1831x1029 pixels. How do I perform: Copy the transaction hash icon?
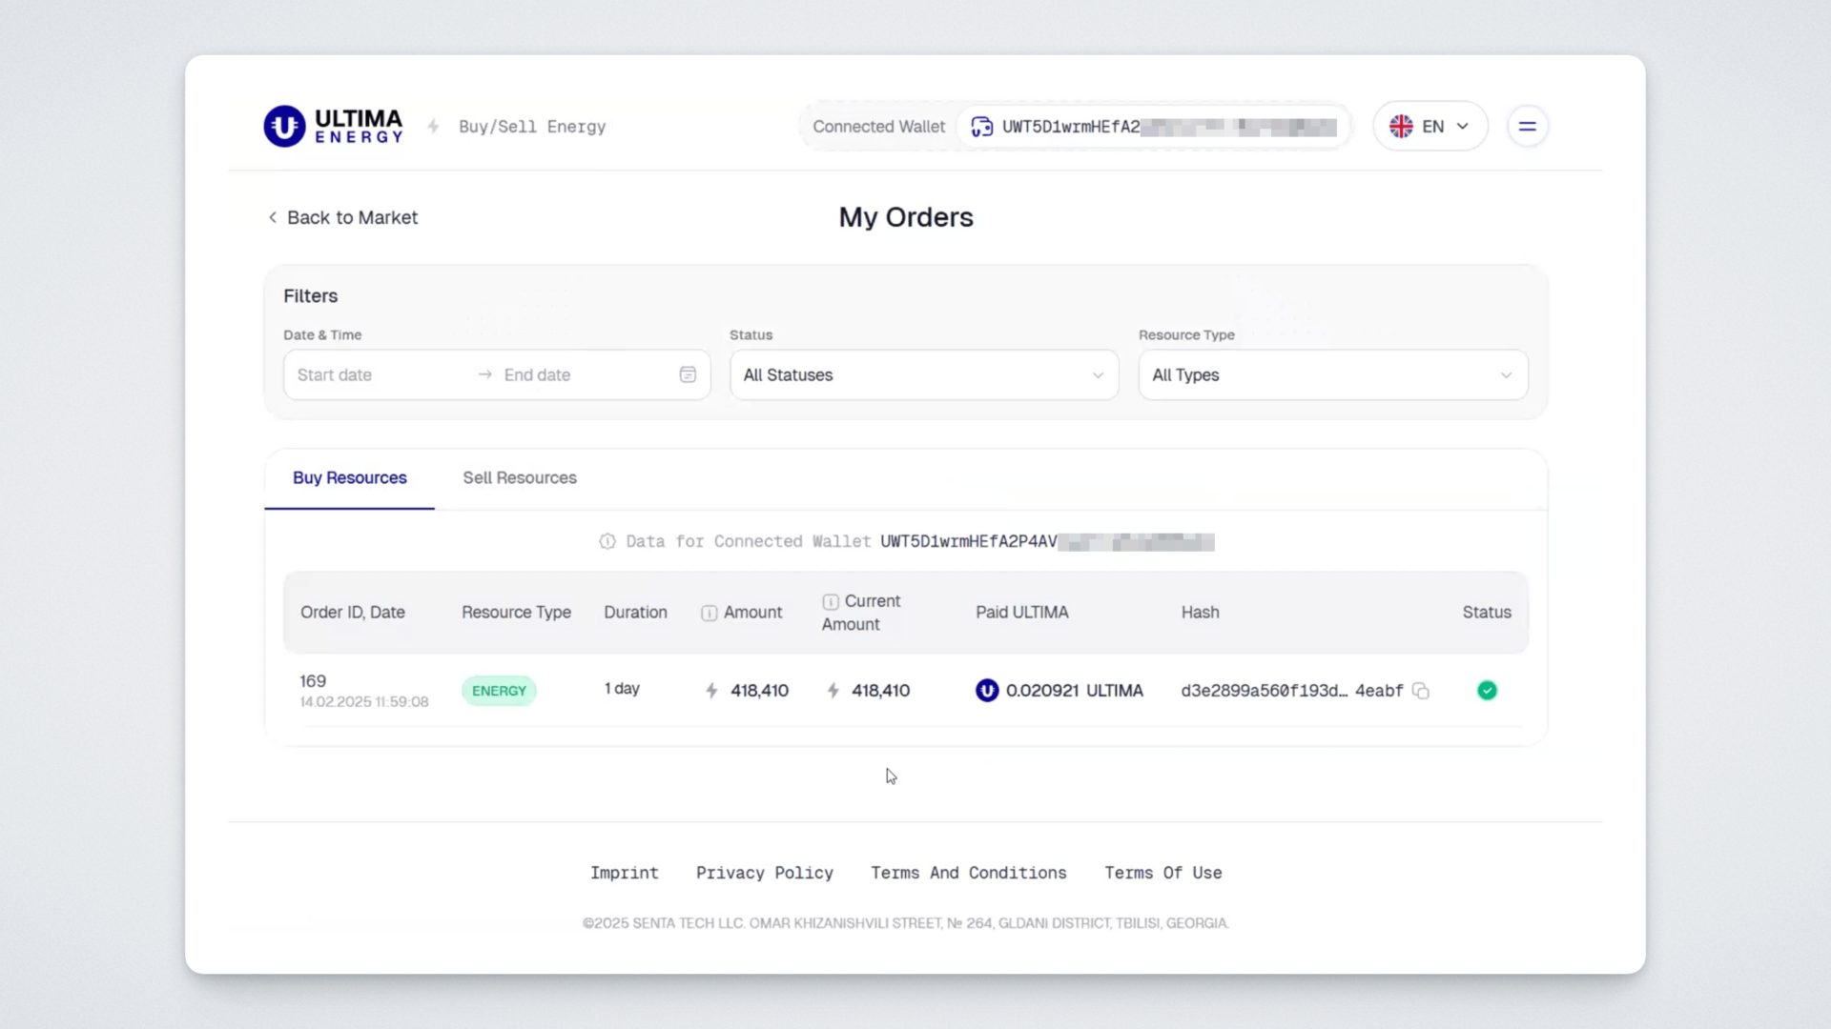[x=1421, y=691]
